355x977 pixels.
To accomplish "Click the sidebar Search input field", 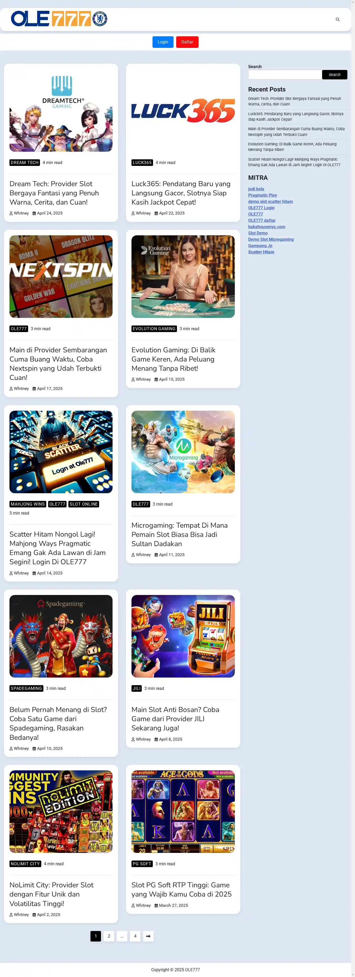I will (x=285, y=75).
